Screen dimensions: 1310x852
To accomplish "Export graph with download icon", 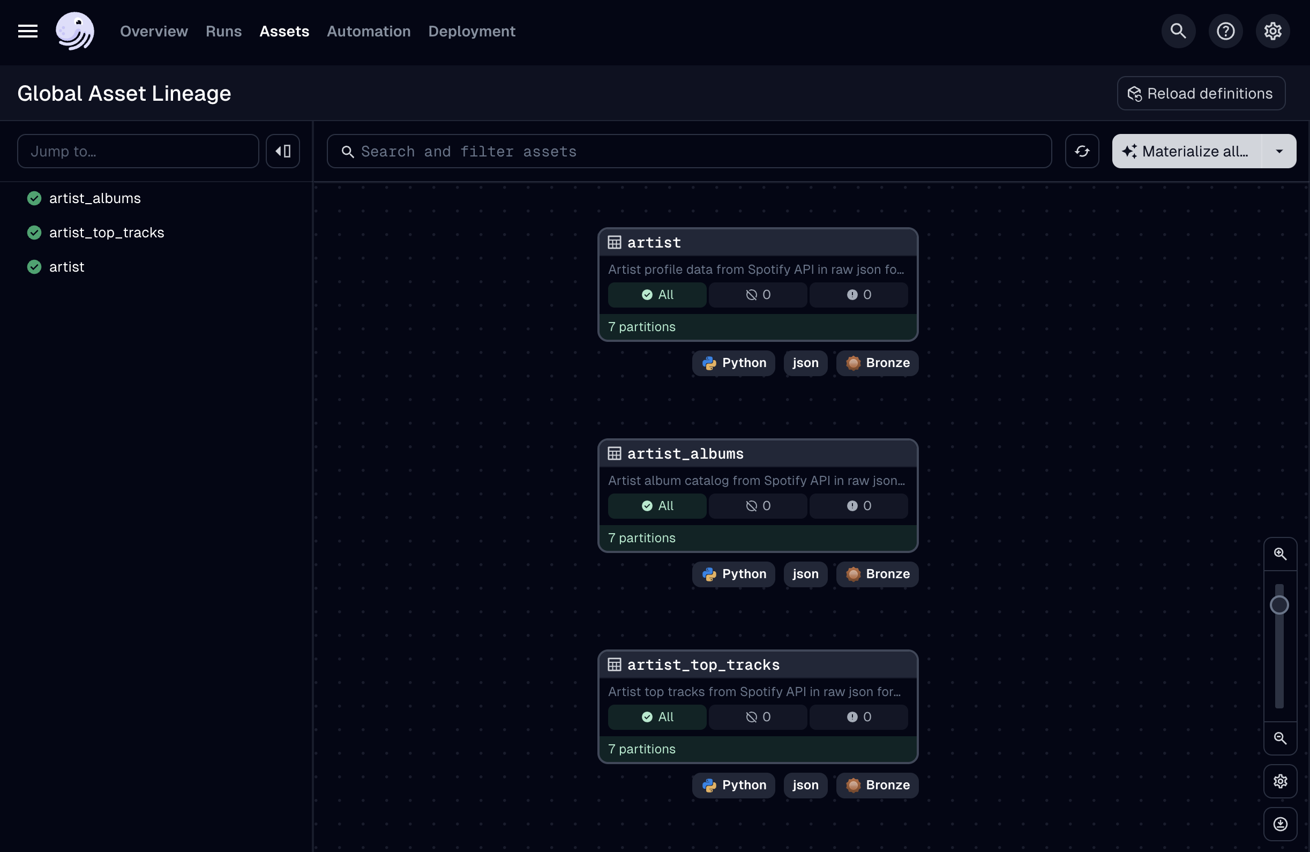I will coord(1281,825).
